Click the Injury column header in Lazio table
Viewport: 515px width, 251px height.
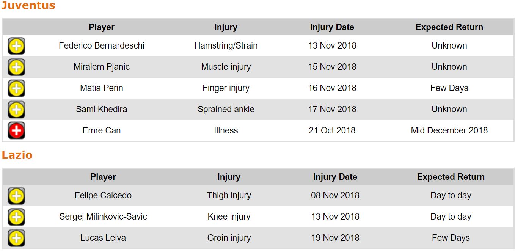(x=229, y=177)
